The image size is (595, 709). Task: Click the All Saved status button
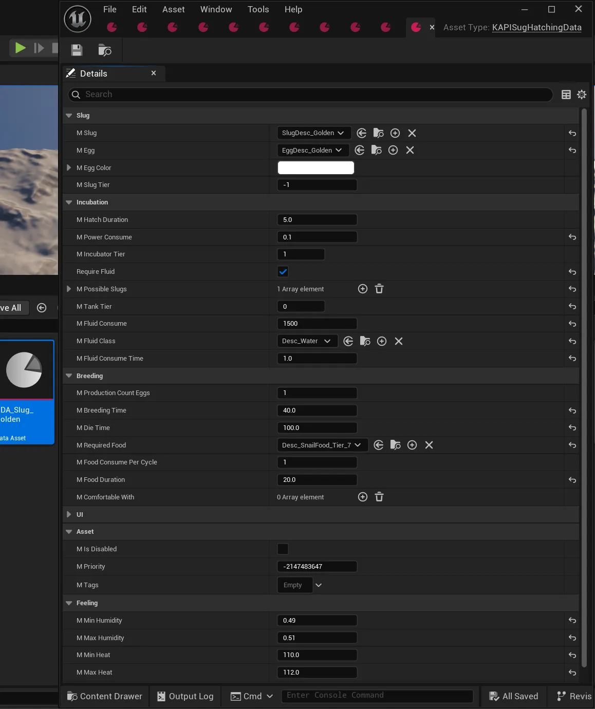(x=513, y=696)
